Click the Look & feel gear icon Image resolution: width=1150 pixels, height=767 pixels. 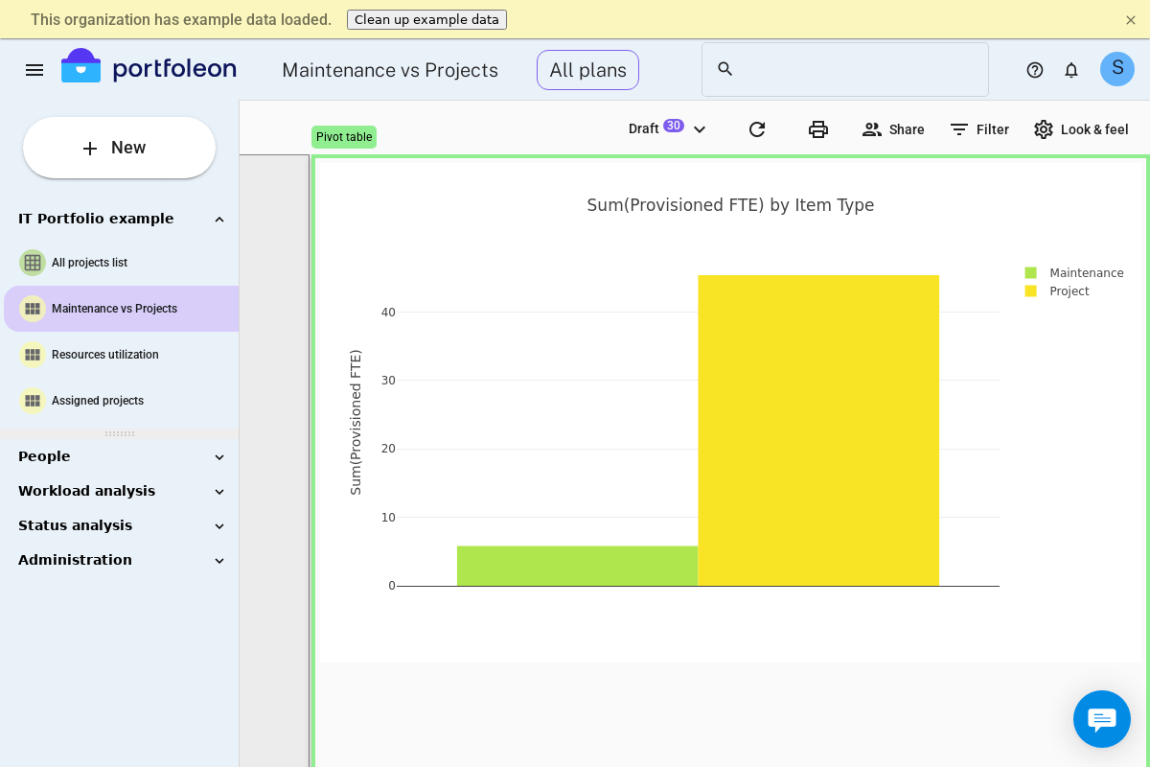click(1044, 129)
